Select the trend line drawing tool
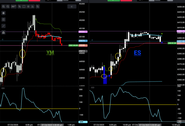Screen dimensions: 185x126 4,26
